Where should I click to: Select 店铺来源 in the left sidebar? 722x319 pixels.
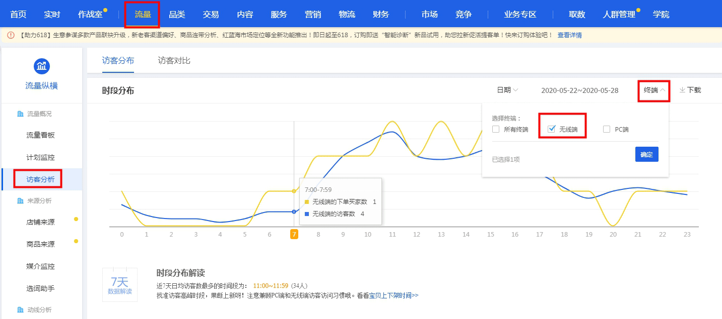click(40, 222)
